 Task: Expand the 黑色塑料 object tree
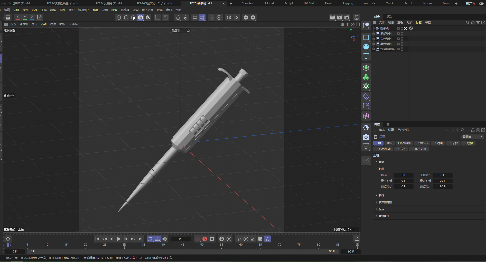373,44
